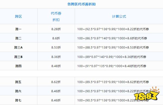163x105 pixels.
Task: Select the 跨七 row label
Action: click(18, 100)
